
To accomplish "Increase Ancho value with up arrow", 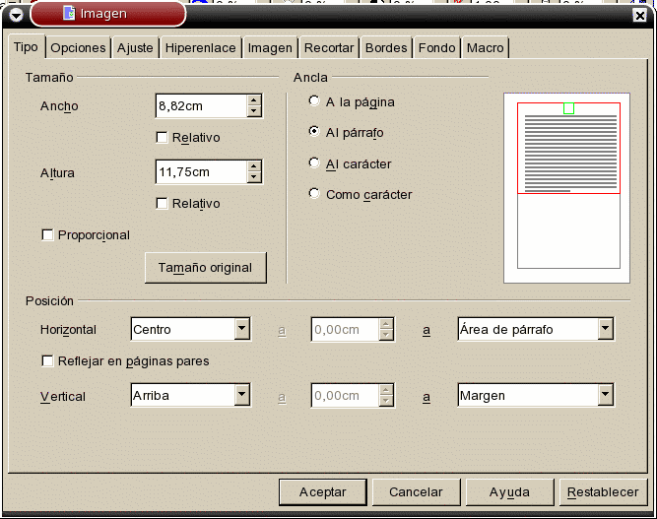I will [x=254, y=100].
